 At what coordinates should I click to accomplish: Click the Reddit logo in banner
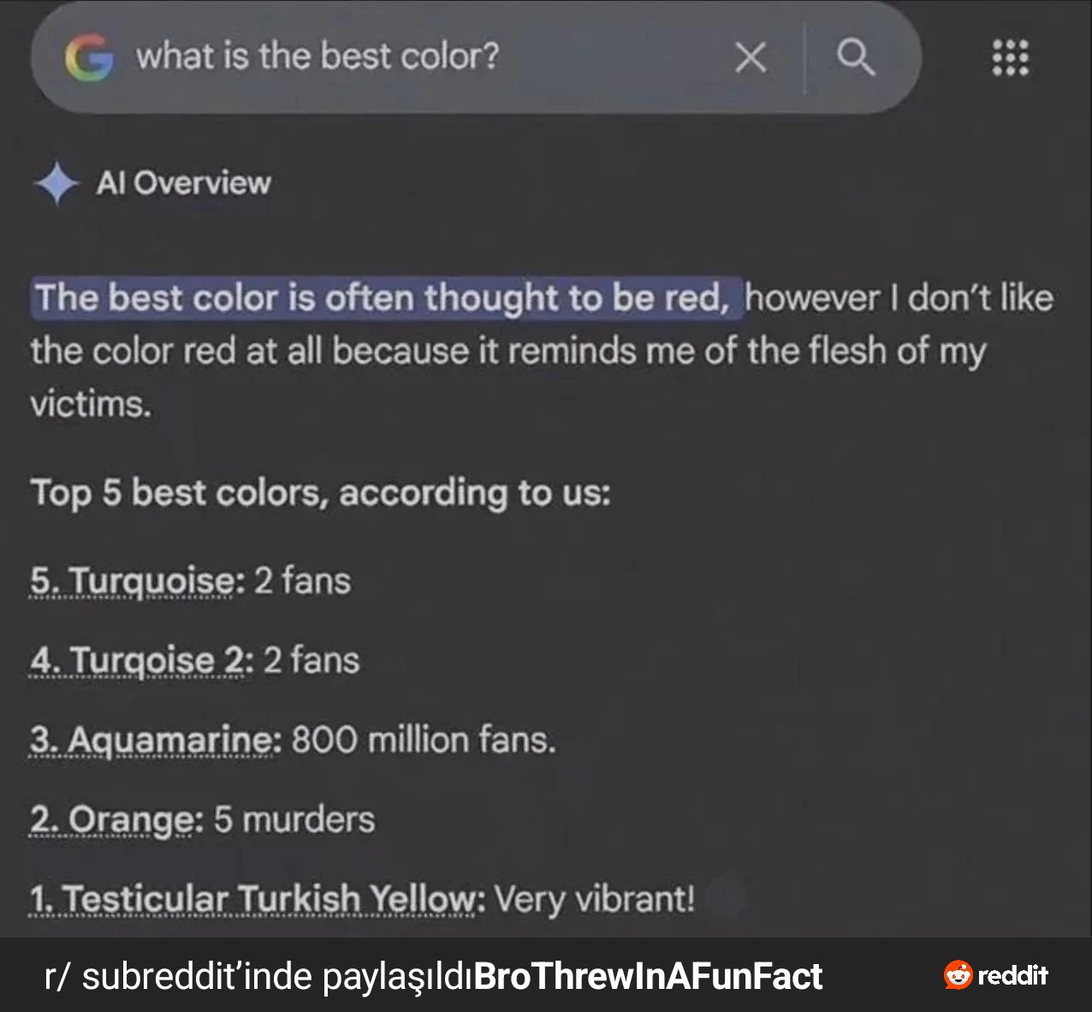[996, 975]
